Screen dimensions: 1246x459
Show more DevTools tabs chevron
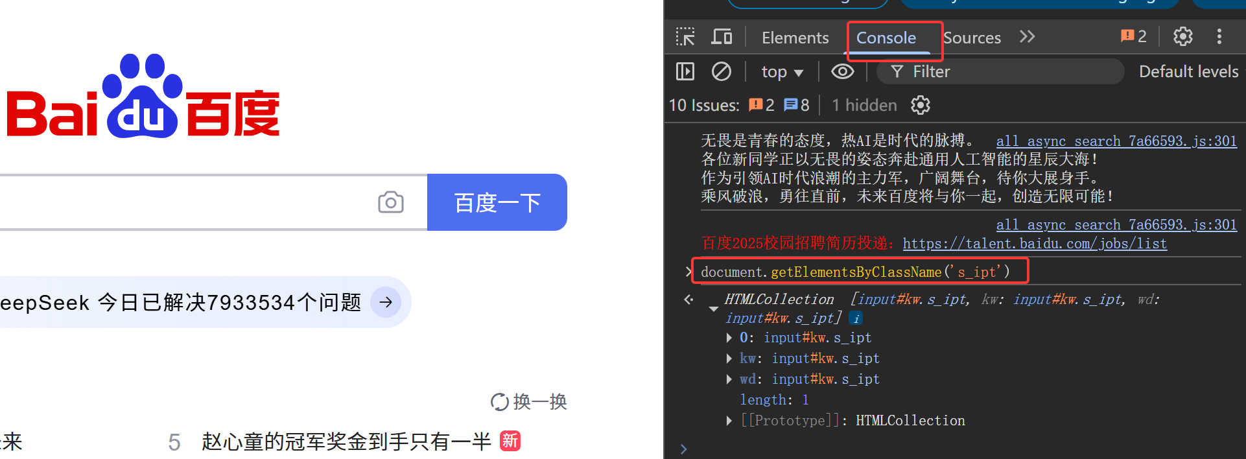1027,37
